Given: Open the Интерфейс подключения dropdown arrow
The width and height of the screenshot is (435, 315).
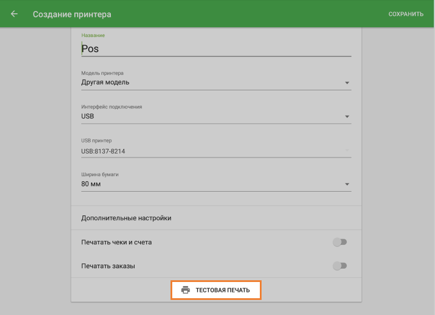Looking at the screenshot, I should click(347, 116).
